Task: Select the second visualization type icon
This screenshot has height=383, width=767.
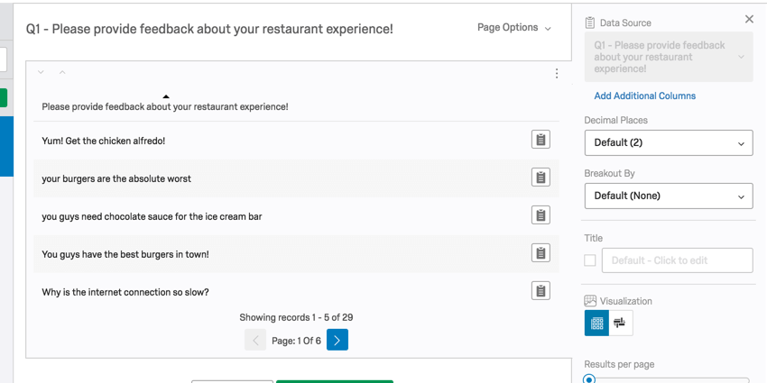Action: point(620,323)
